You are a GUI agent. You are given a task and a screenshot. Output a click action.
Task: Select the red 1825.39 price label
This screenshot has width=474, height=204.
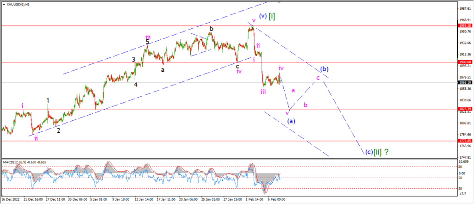coord(465,109)
